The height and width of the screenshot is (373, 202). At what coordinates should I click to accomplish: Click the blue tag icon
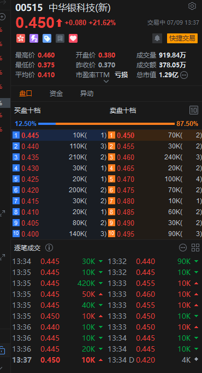(x=47, y=38)
